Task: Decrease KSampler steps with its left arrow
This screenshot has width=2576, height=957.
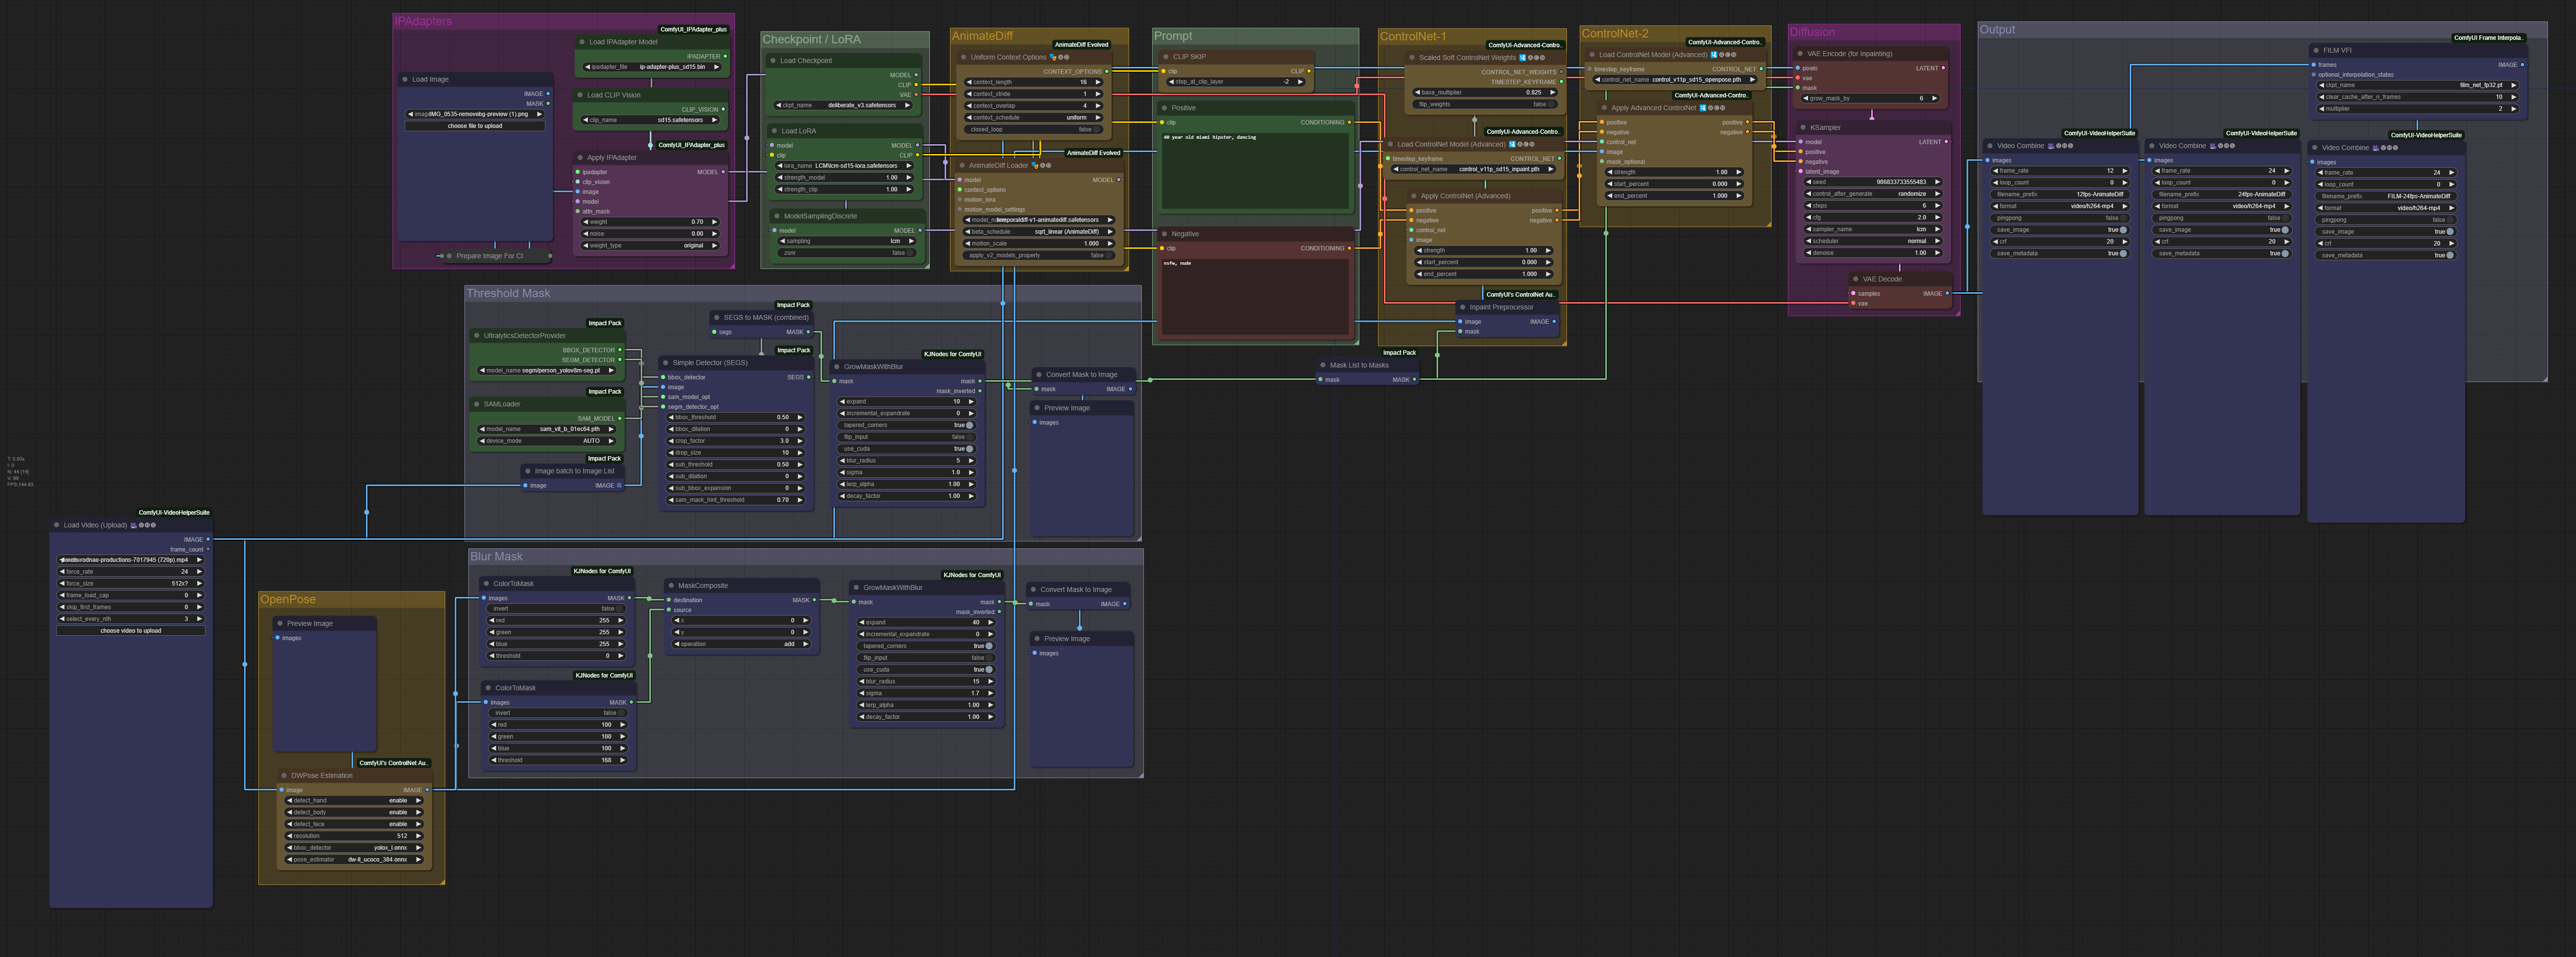Action: coord(1809,206)
